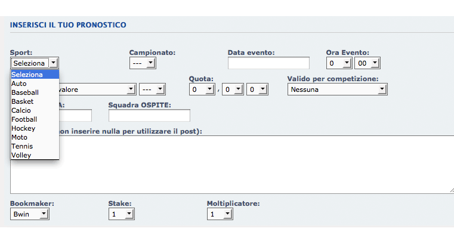Open the Ora Evento hour dropdown
Image resolution: width=454 pixels, height=244 pixels.
pyautogui.click(x=339, y=63)
